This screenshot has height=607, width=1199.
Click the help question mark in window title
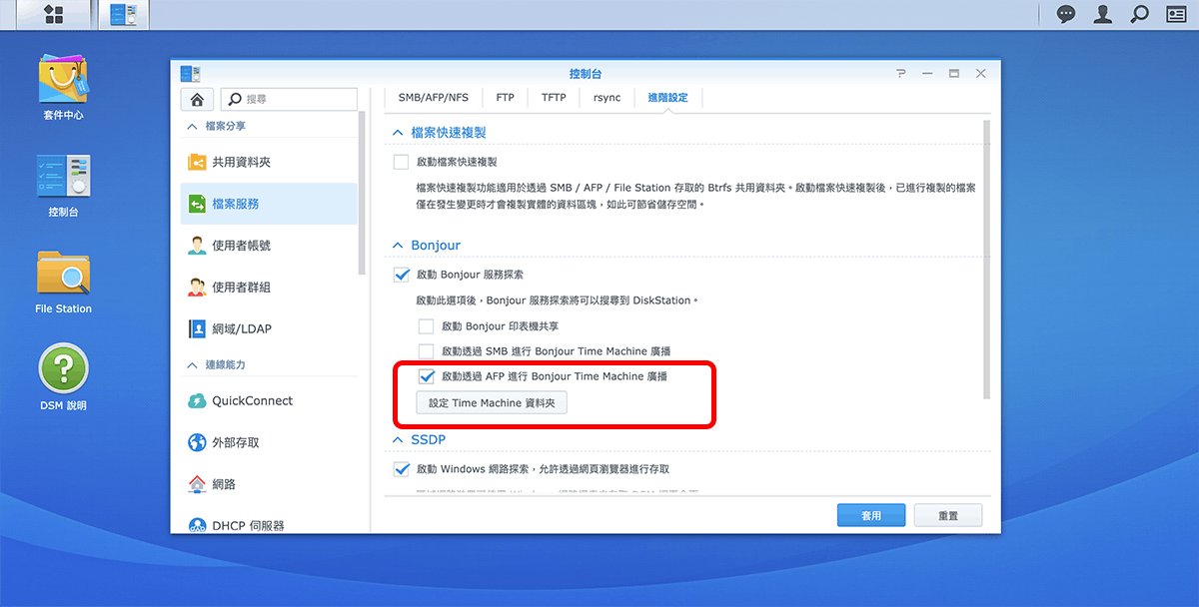click(900, 74)
